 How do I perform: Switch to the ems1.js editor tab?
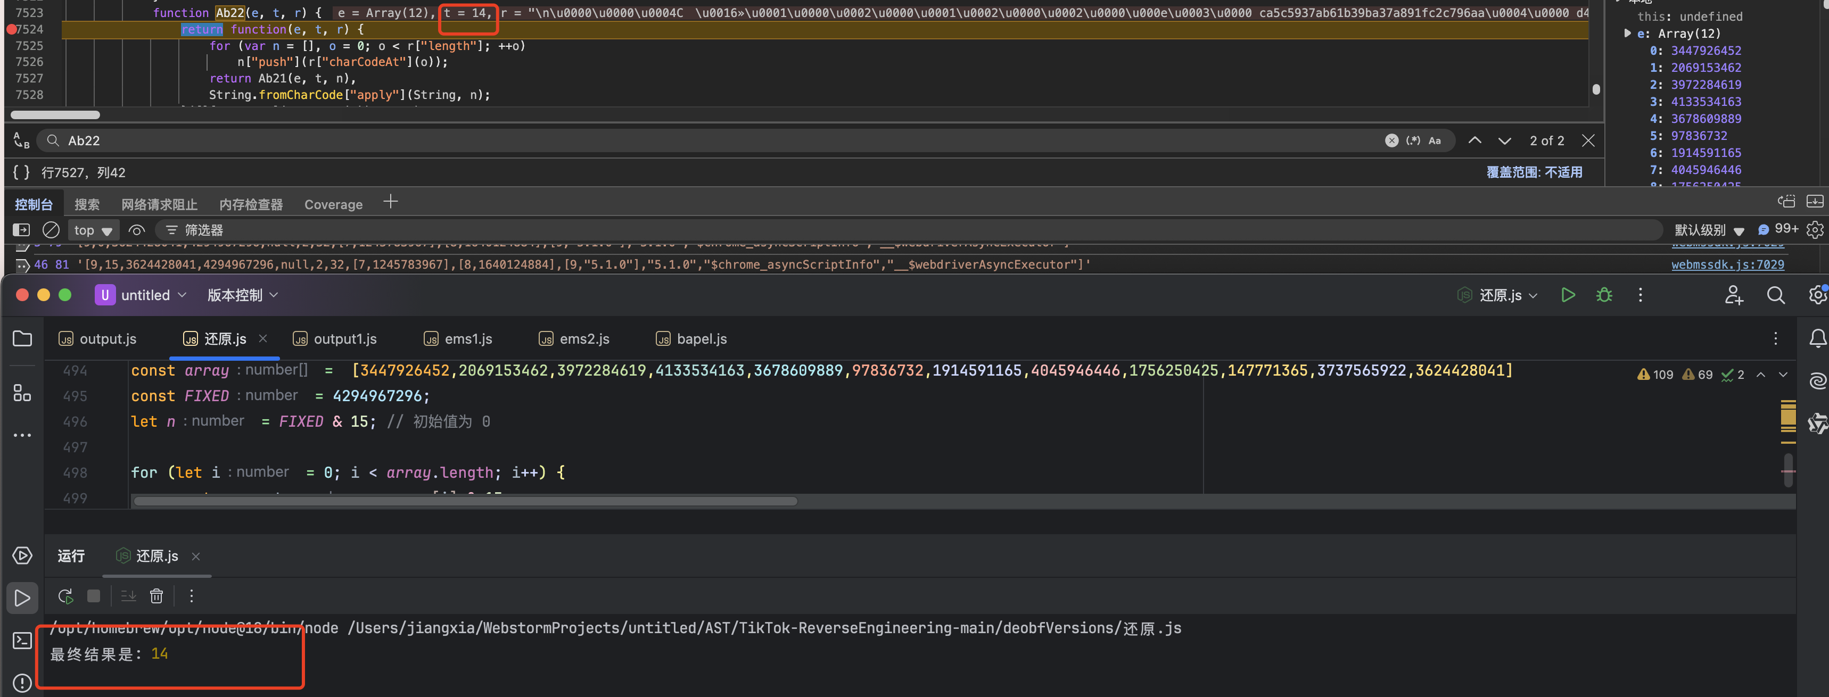[x=458, y=339]
